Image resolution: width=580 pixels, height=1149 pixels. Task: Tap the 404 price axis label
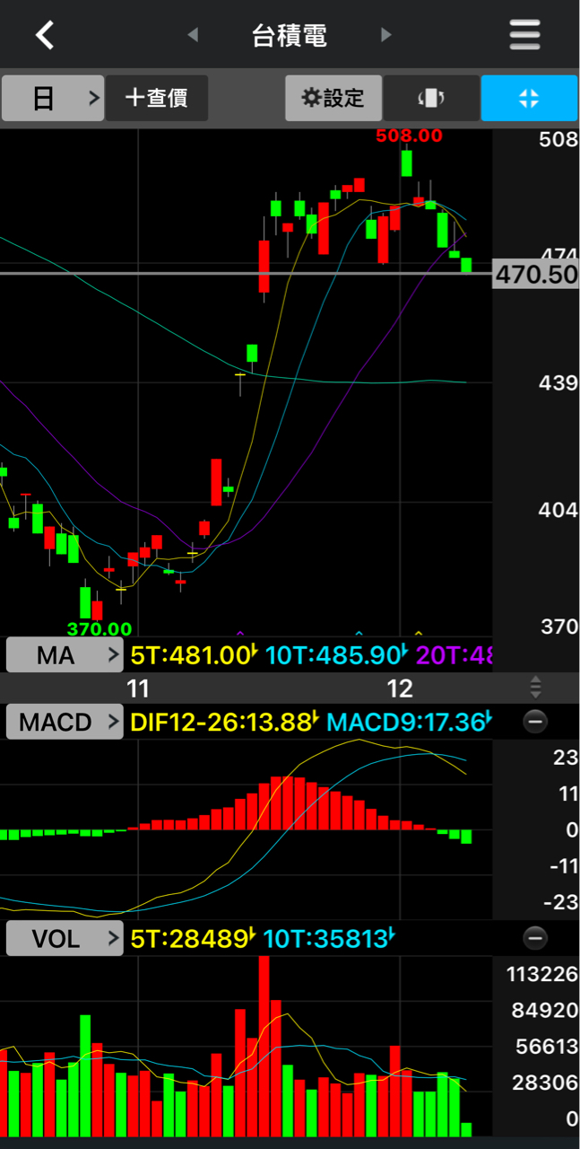(x=558, y=510)
